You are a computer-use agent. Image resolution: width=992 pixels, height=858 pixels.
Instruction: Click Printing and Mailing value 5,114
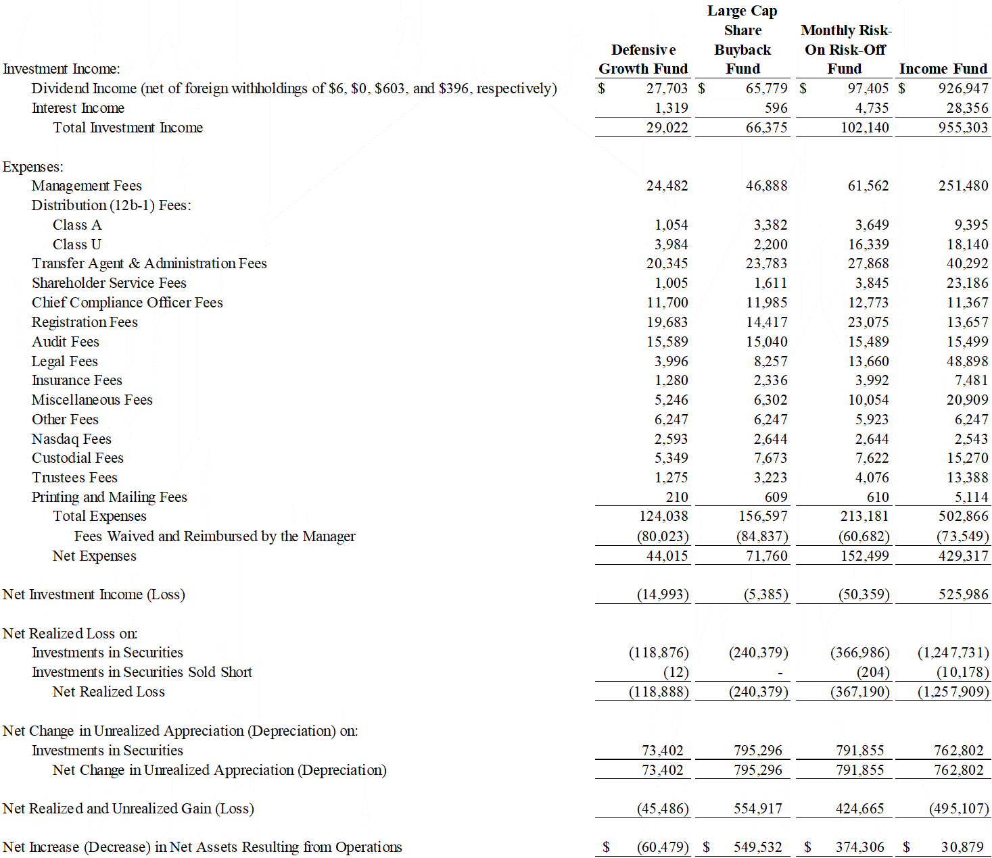coord(971,497)
